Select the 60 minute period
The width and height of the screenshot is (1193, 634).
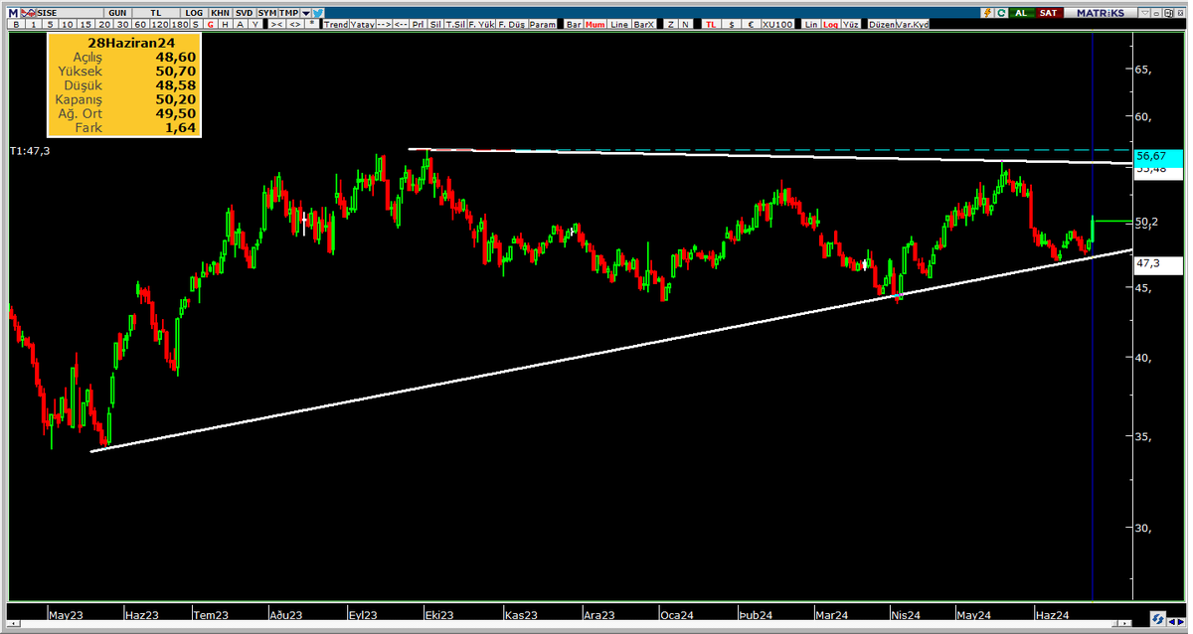pos(141,24)
